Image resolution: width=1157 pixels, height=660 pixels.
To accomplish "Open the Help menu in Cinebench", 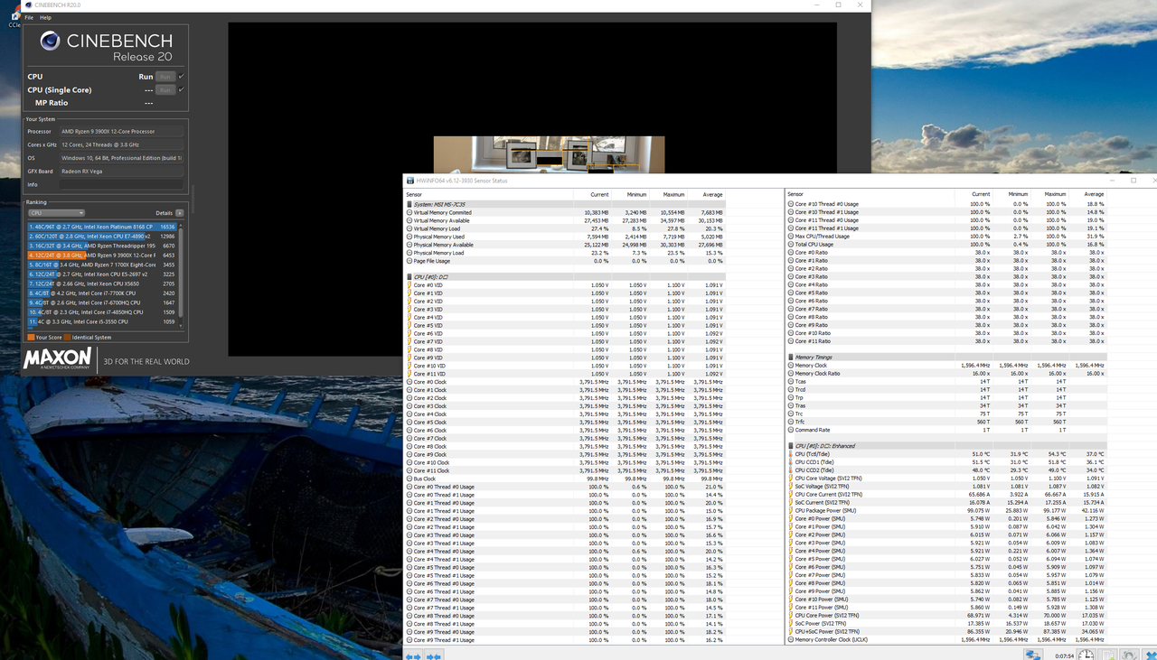I will click(46, 17).
